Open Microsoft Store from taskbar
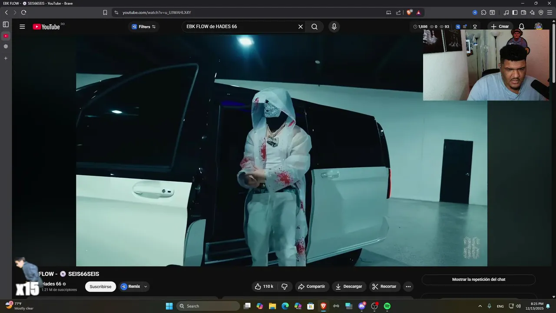The width and height of the screenshot is (556, 313). point(311,306)
